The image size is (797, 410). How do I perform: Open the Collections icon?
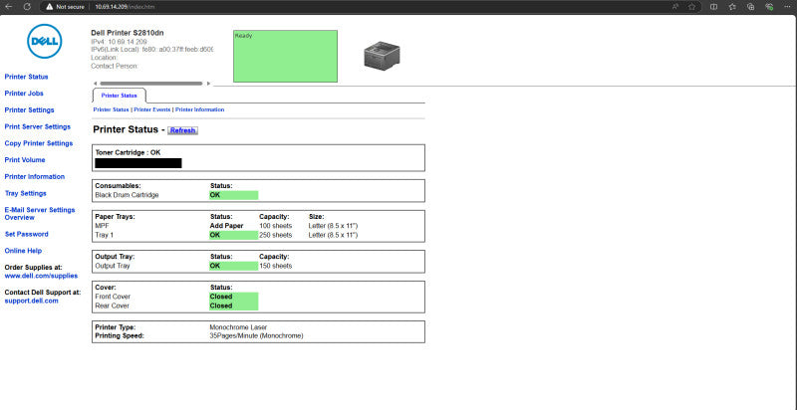tap(750, 7)
